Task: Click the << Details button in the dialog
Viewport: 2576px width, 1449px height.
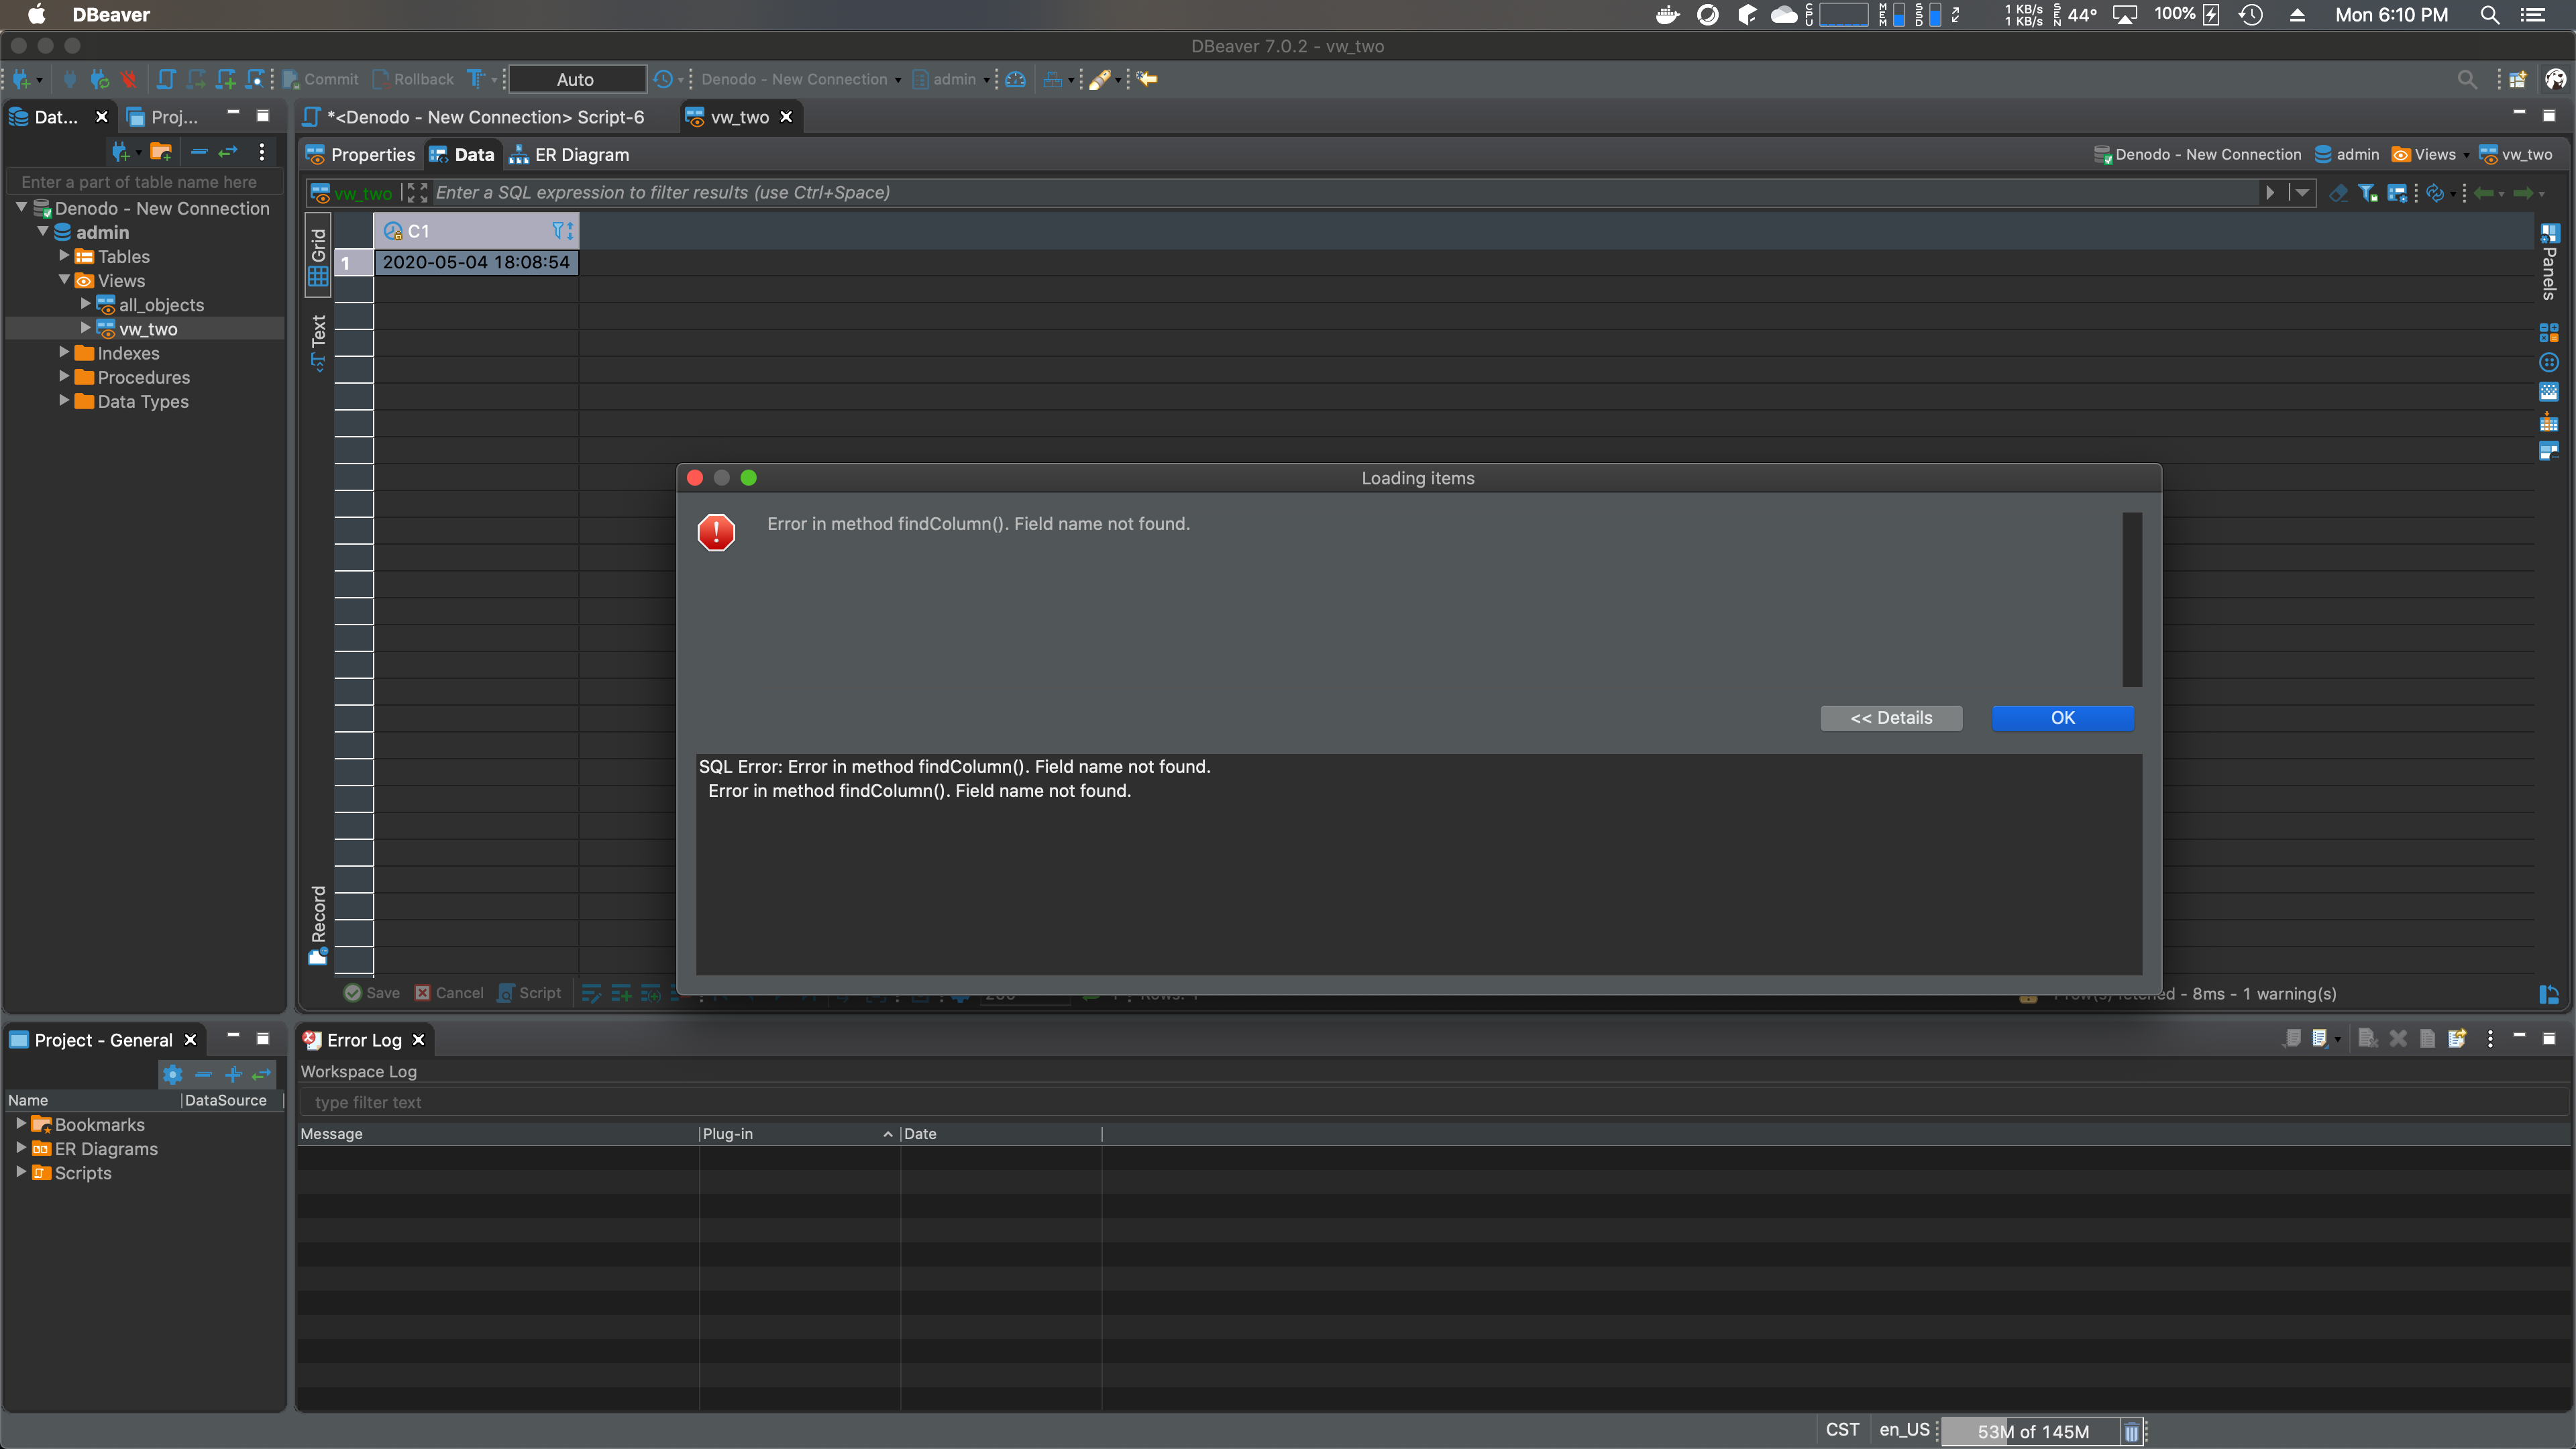Action: pyautogui.click(x=1890, y=718)
